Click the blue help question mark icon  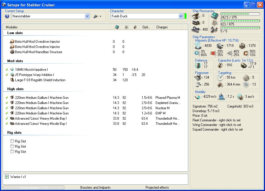pyautogui.click(x=7, y=16)
